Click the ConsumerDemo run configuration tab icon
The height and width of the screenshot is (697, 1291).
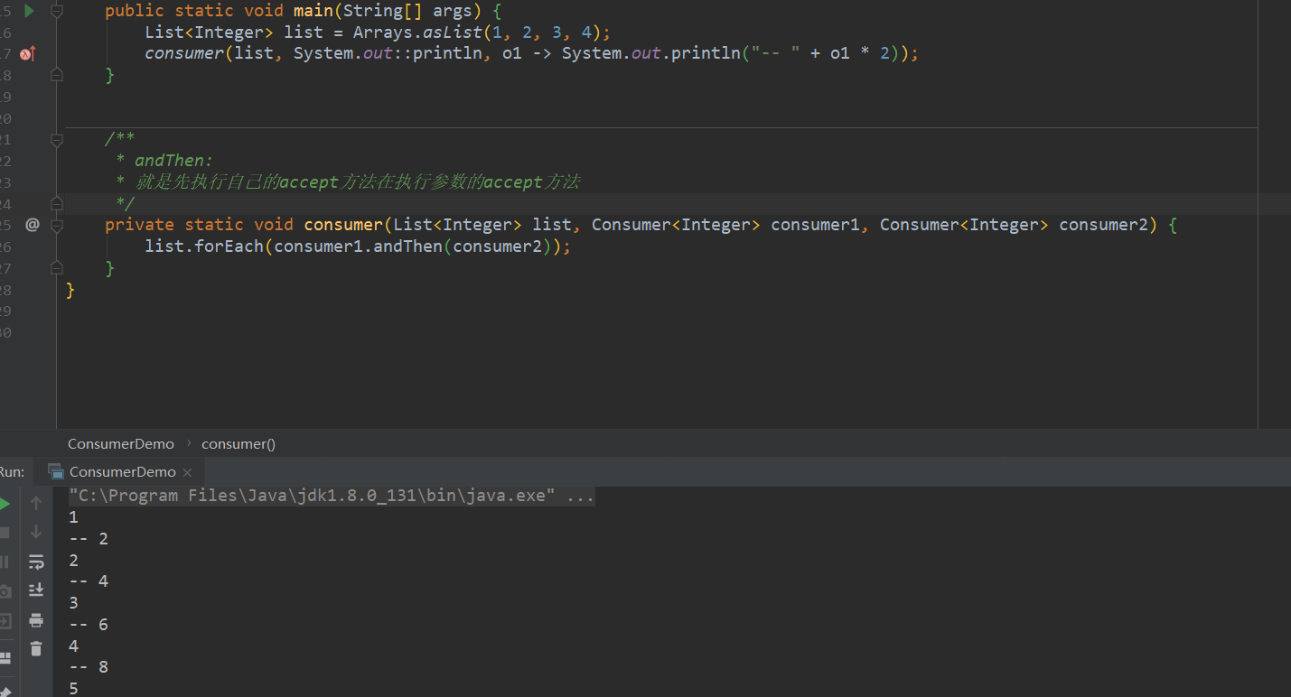click(x=56, y=471)
